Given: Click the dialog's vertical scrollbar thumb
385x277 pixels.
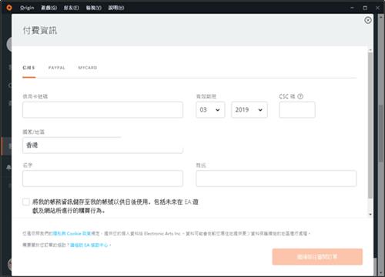Looking at the screenshot, I should point(370,125).
